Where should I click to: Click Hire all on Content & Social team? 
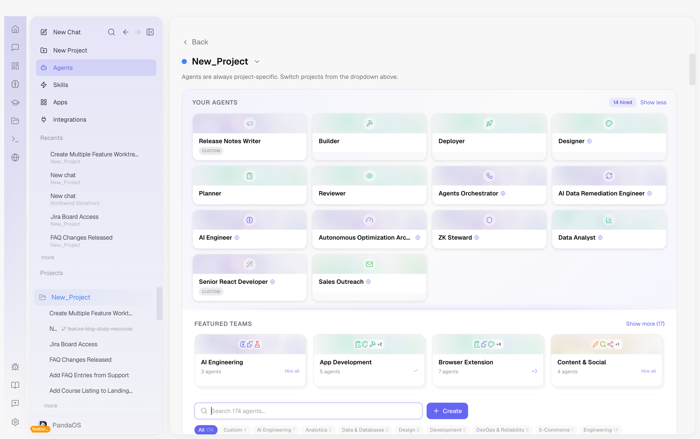(x=648, y=371)
